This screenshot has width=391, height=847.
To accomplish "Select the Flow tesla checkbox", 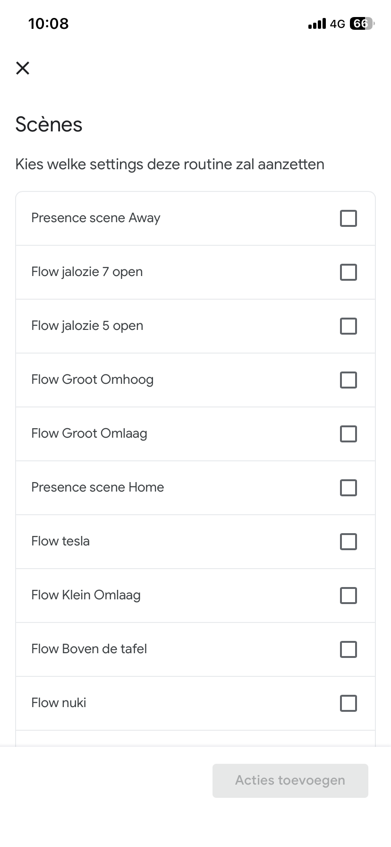I will (x=348, y=542).
